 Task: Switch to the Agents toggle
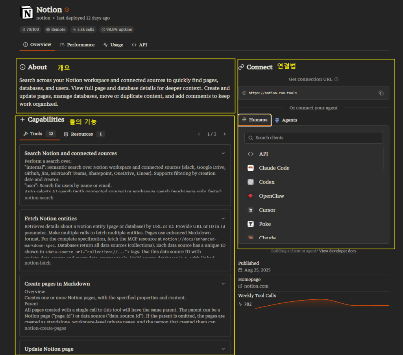[x=286, y=120]
